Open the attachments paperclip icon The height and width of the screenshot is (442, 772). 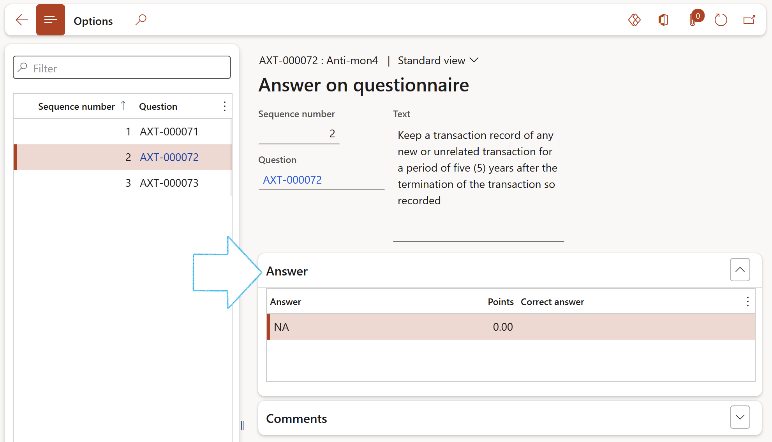(693, 20)
